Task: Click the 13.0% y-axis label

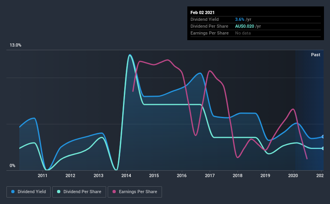Action: [15, 45]
